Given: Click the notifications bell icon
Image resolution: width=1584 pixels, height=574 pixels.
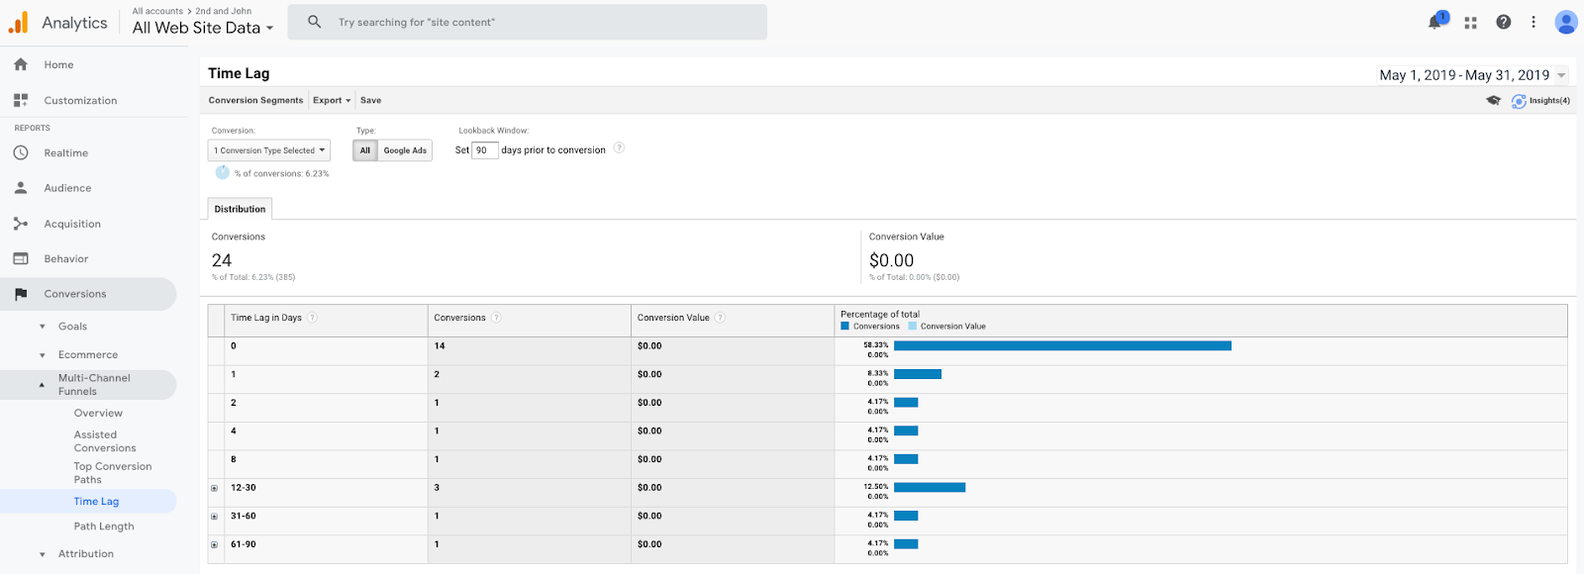Looking at the screenshot, I should pyautogui.click(x=1435, y=22).
